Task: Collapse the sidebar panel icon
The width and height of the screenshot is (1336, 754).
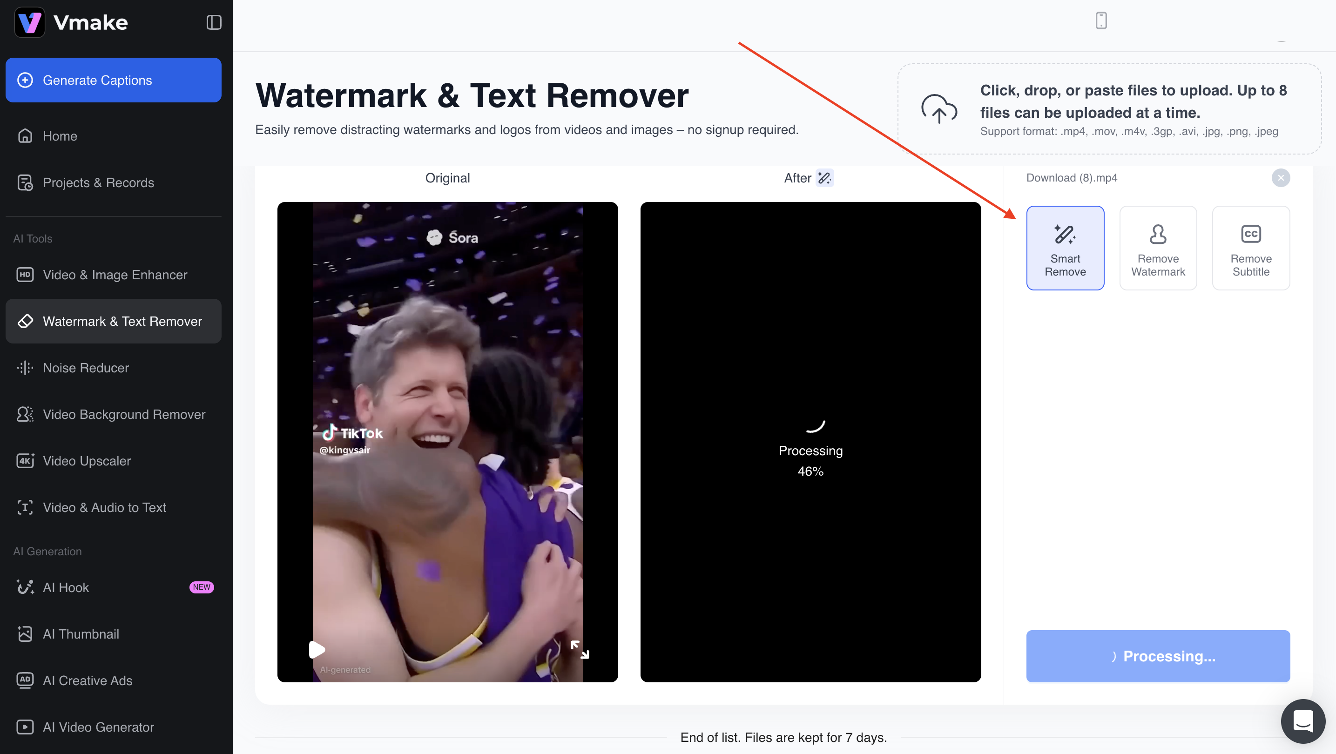Action: point(214,22)
